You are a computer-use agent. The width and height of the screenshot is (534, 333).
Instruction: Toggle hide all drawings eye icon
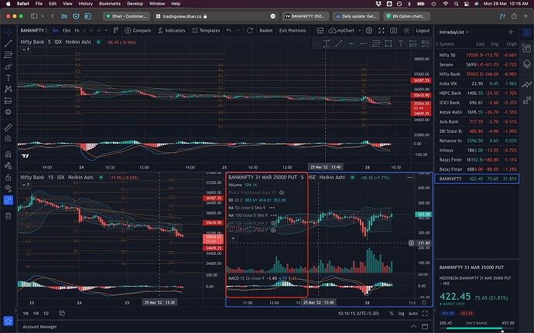(x=9, y=188)
